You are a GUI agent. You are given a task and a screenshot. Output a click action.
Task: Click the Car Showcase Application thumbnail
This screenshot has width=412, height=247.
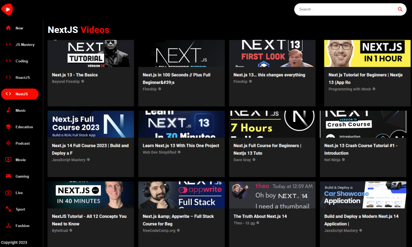point(363,195)
